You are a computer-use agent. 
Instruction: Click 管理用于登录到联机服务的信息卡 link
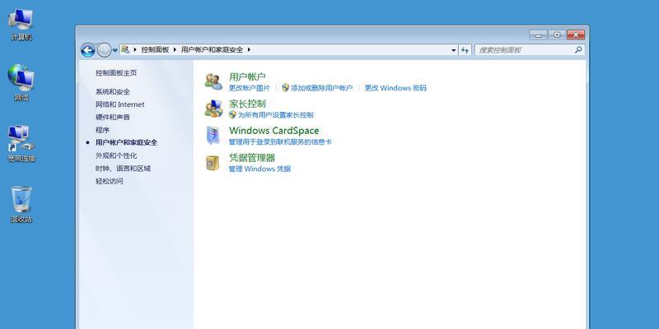(280, 141)
